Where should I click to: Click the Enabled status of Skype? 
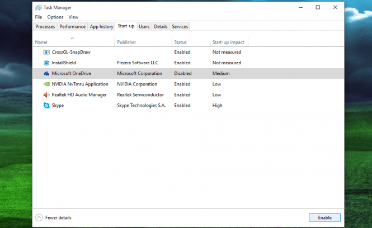click(x=182, y=106)
